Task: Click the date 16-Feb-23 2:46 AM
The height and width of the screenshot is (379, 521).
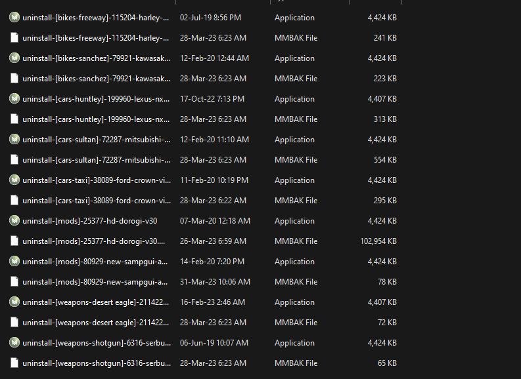Action: click(212, 302)
